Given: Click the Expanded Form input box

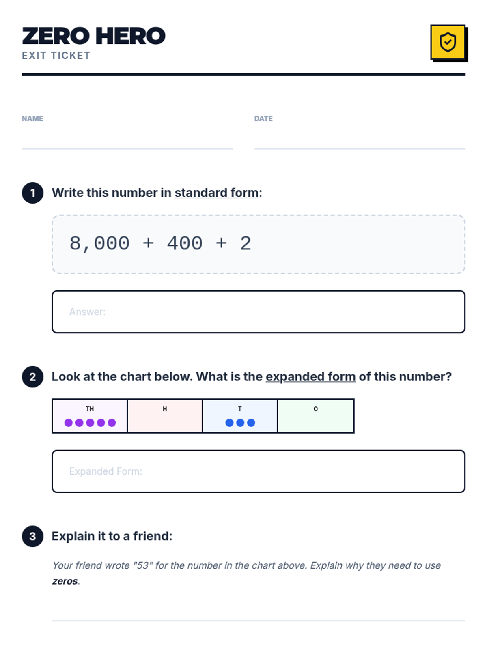Looking at the screenshot, I should [x=259, y=471].
